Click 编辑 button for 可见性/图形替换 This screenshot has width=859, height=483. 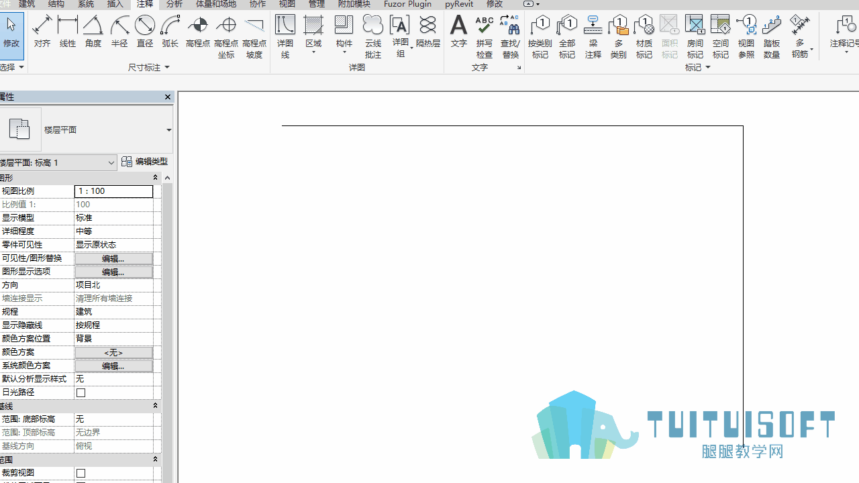113,258
